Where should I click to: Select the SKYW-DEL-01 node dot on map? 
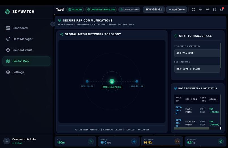click(137, 81)
